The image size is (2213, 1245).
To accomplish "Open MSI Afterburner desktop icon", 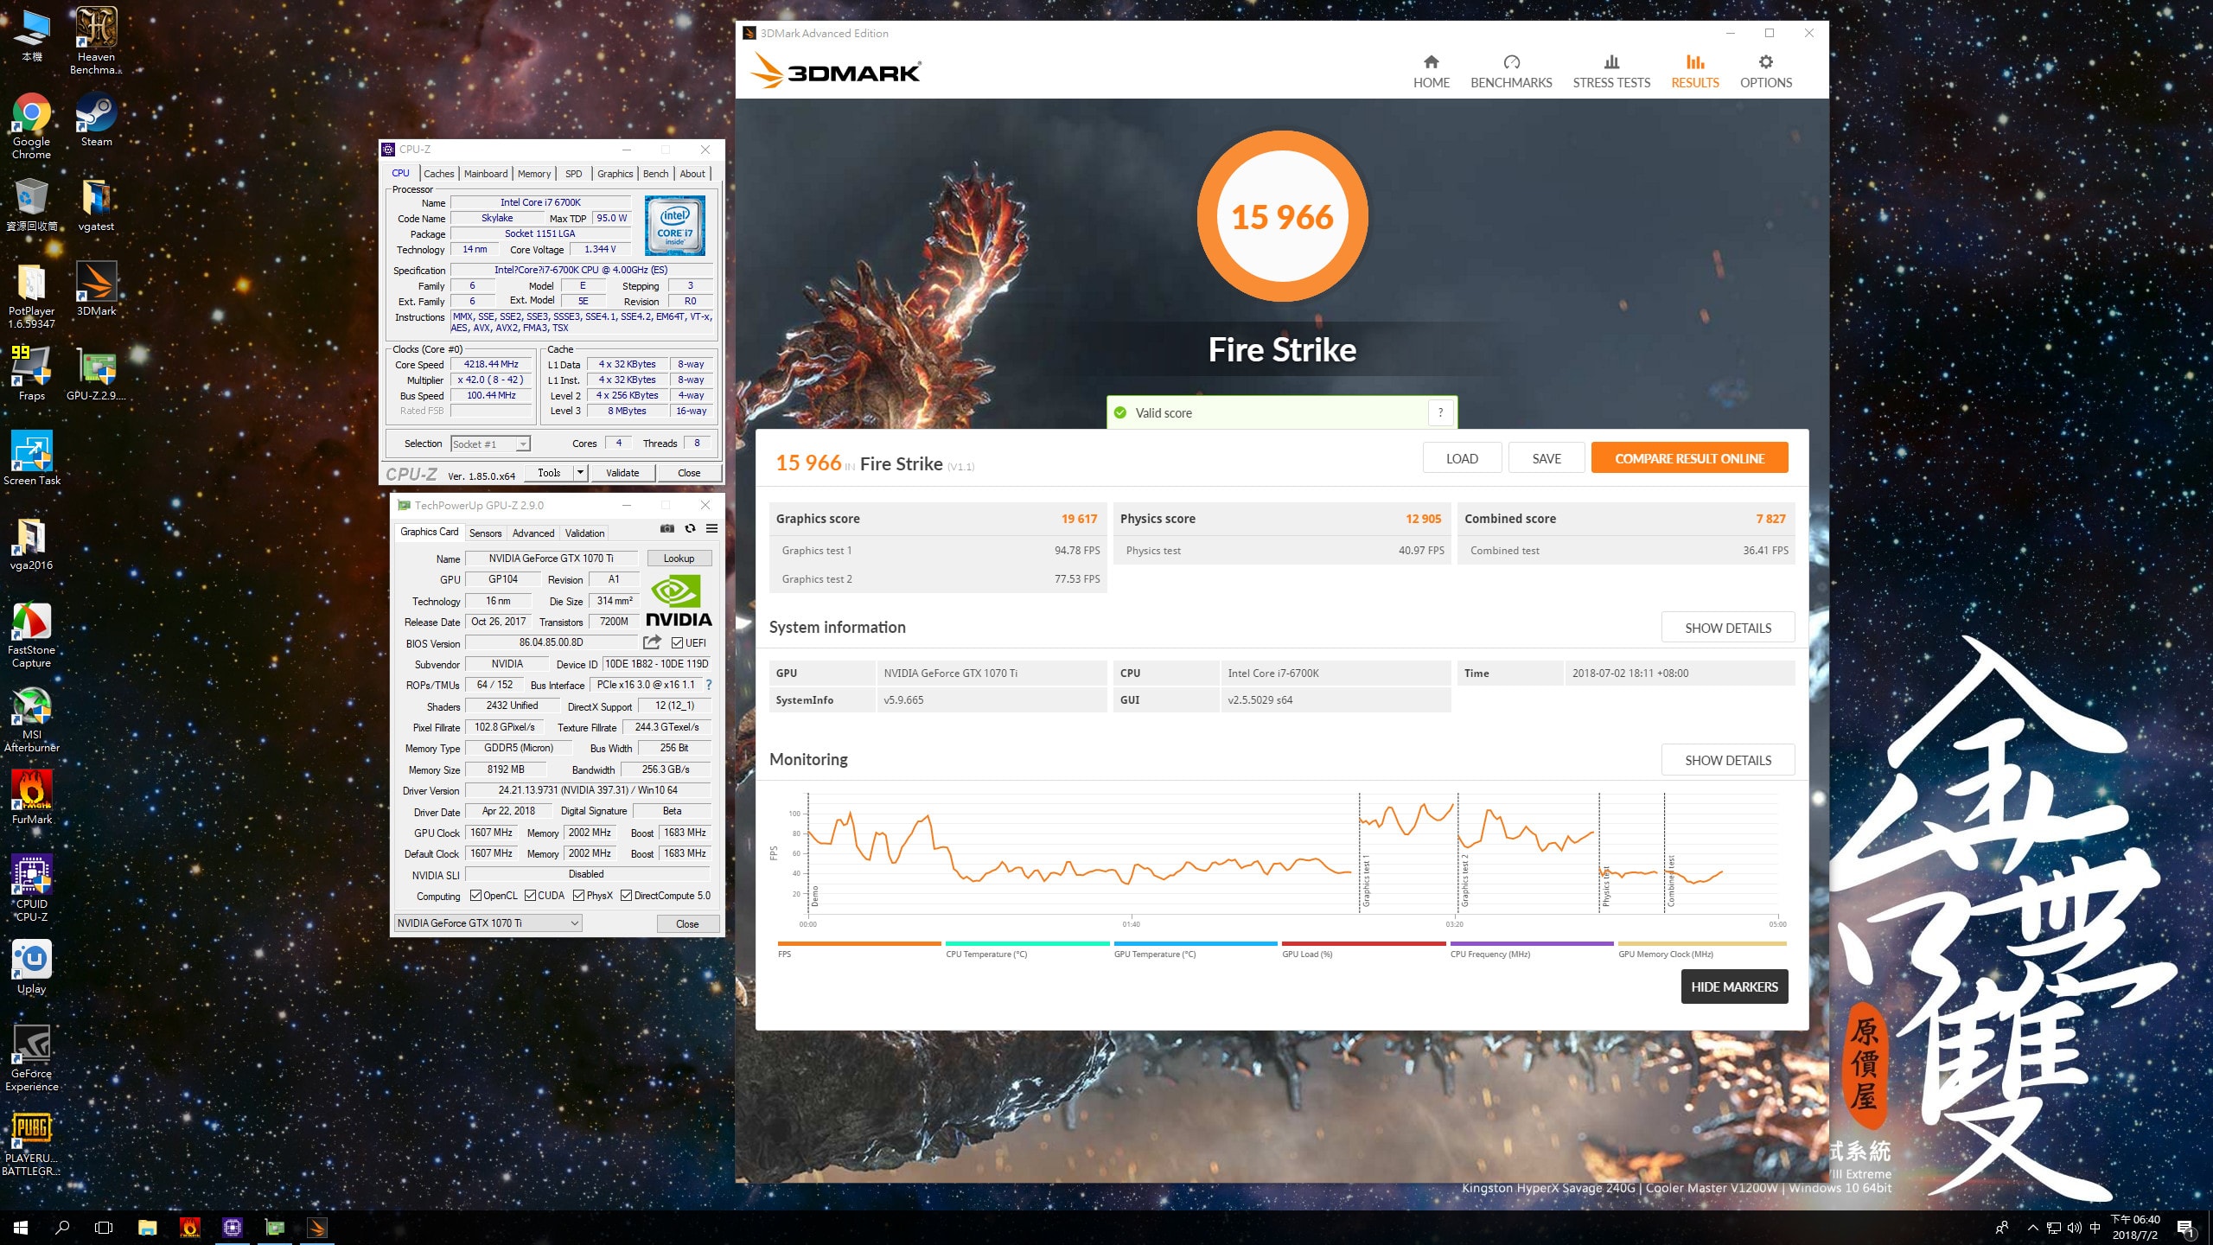I will (x=31, y=718).
